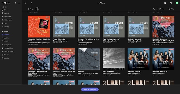Go back with the left arrow
Viewport: 180px width, 94px height.
[25, 3]
